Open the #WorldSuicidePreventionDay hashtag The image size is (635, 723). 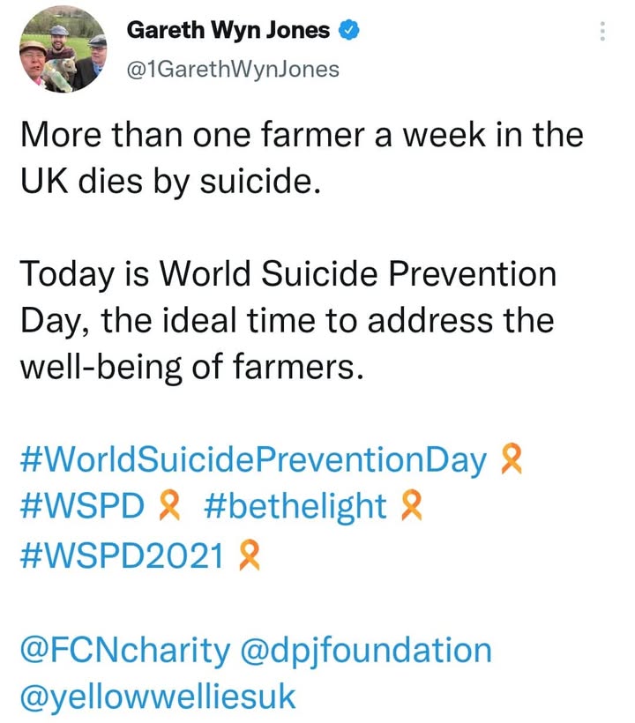pos(253,460)
